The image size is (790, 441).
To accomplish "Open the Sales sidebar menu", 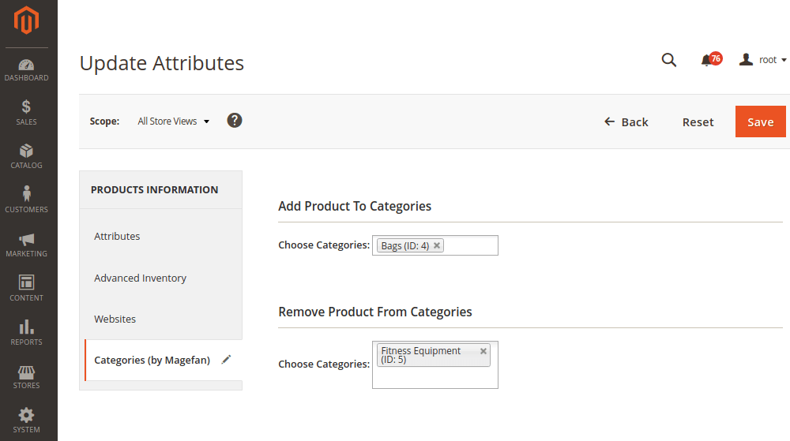I will [x=26, y=112].
